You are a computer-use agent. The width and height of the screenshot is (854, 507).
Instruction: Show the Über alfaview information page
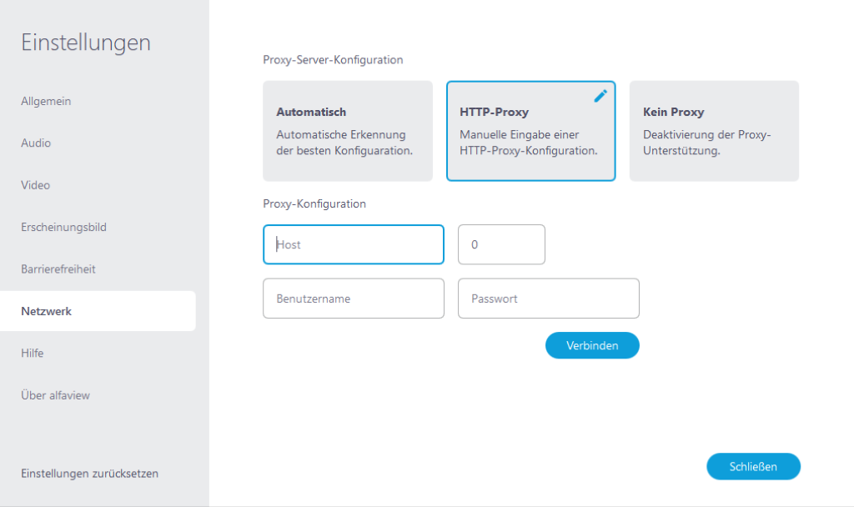(x=55, y=394)
